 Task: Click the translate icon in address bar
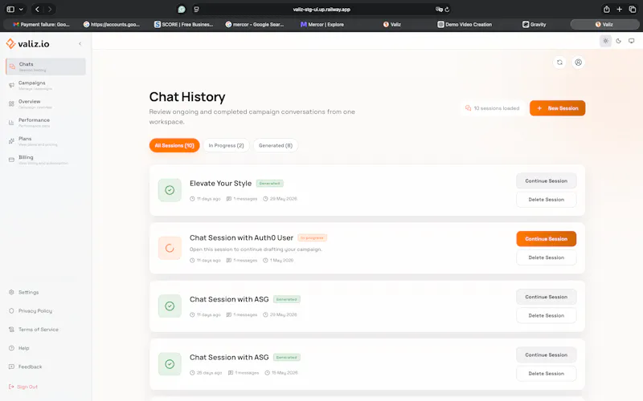(x=439, y=10)
